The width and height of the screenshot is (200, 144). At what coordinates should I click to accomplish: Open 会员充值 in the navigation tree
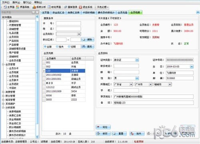tap(14, 76)
